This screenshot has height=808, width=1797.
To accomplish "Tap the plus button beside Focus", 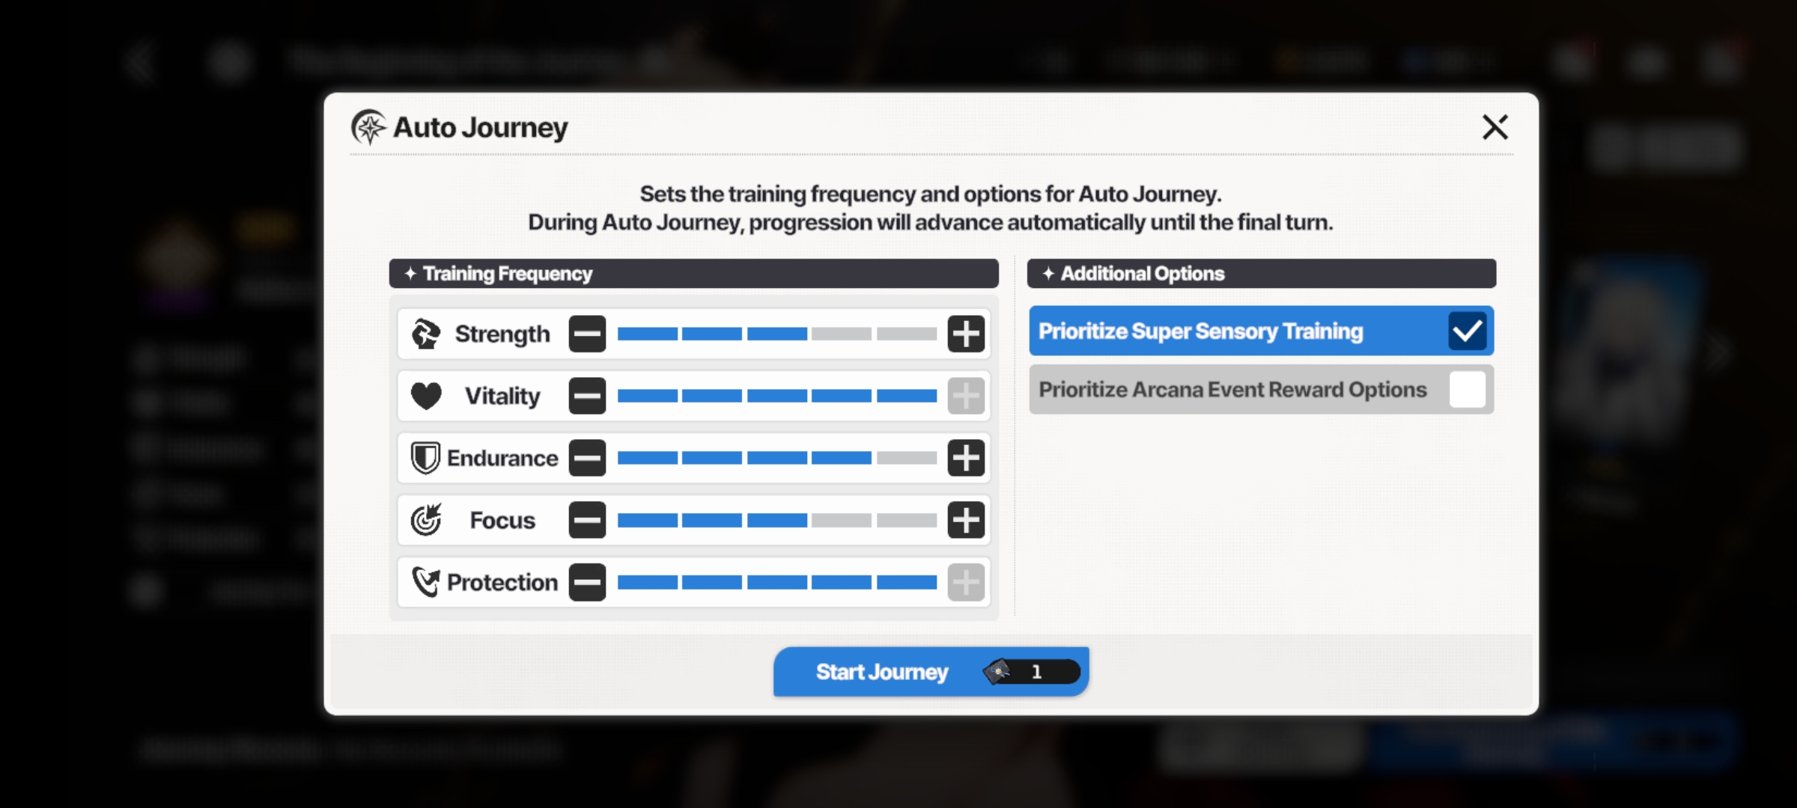I will point(966,520).
